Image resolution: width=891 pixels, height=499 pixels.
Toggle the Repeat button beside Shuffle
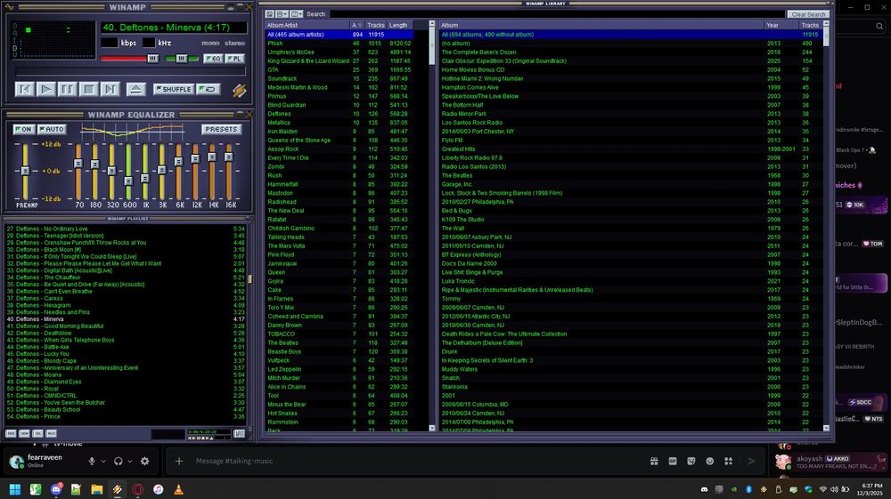pyautogui.click(x=208, y=89)
